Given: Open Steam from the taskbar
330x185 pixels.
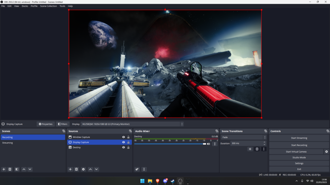Looking at the screenshot, I should [x=173, y=181].
